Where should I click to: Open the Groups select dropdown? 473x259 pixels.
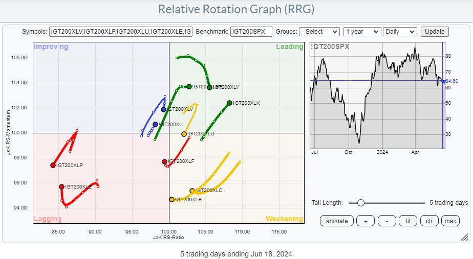pyautogui.click(x=319, y=32)
